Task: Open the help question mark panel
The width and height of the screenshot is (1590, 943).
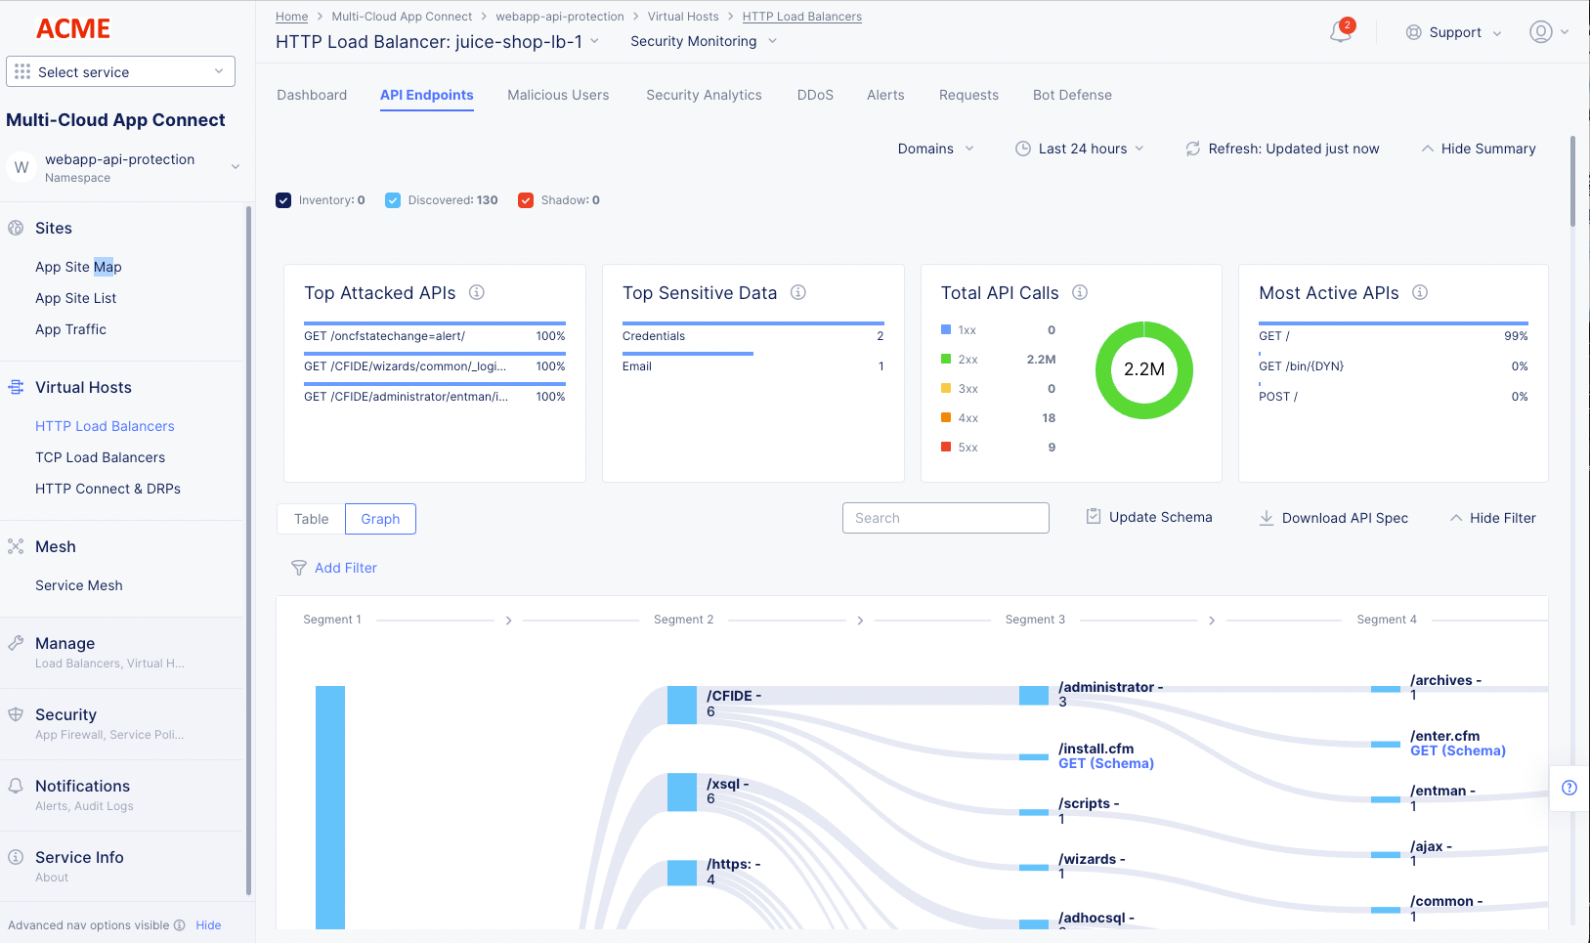Action: click(1569, 788)
